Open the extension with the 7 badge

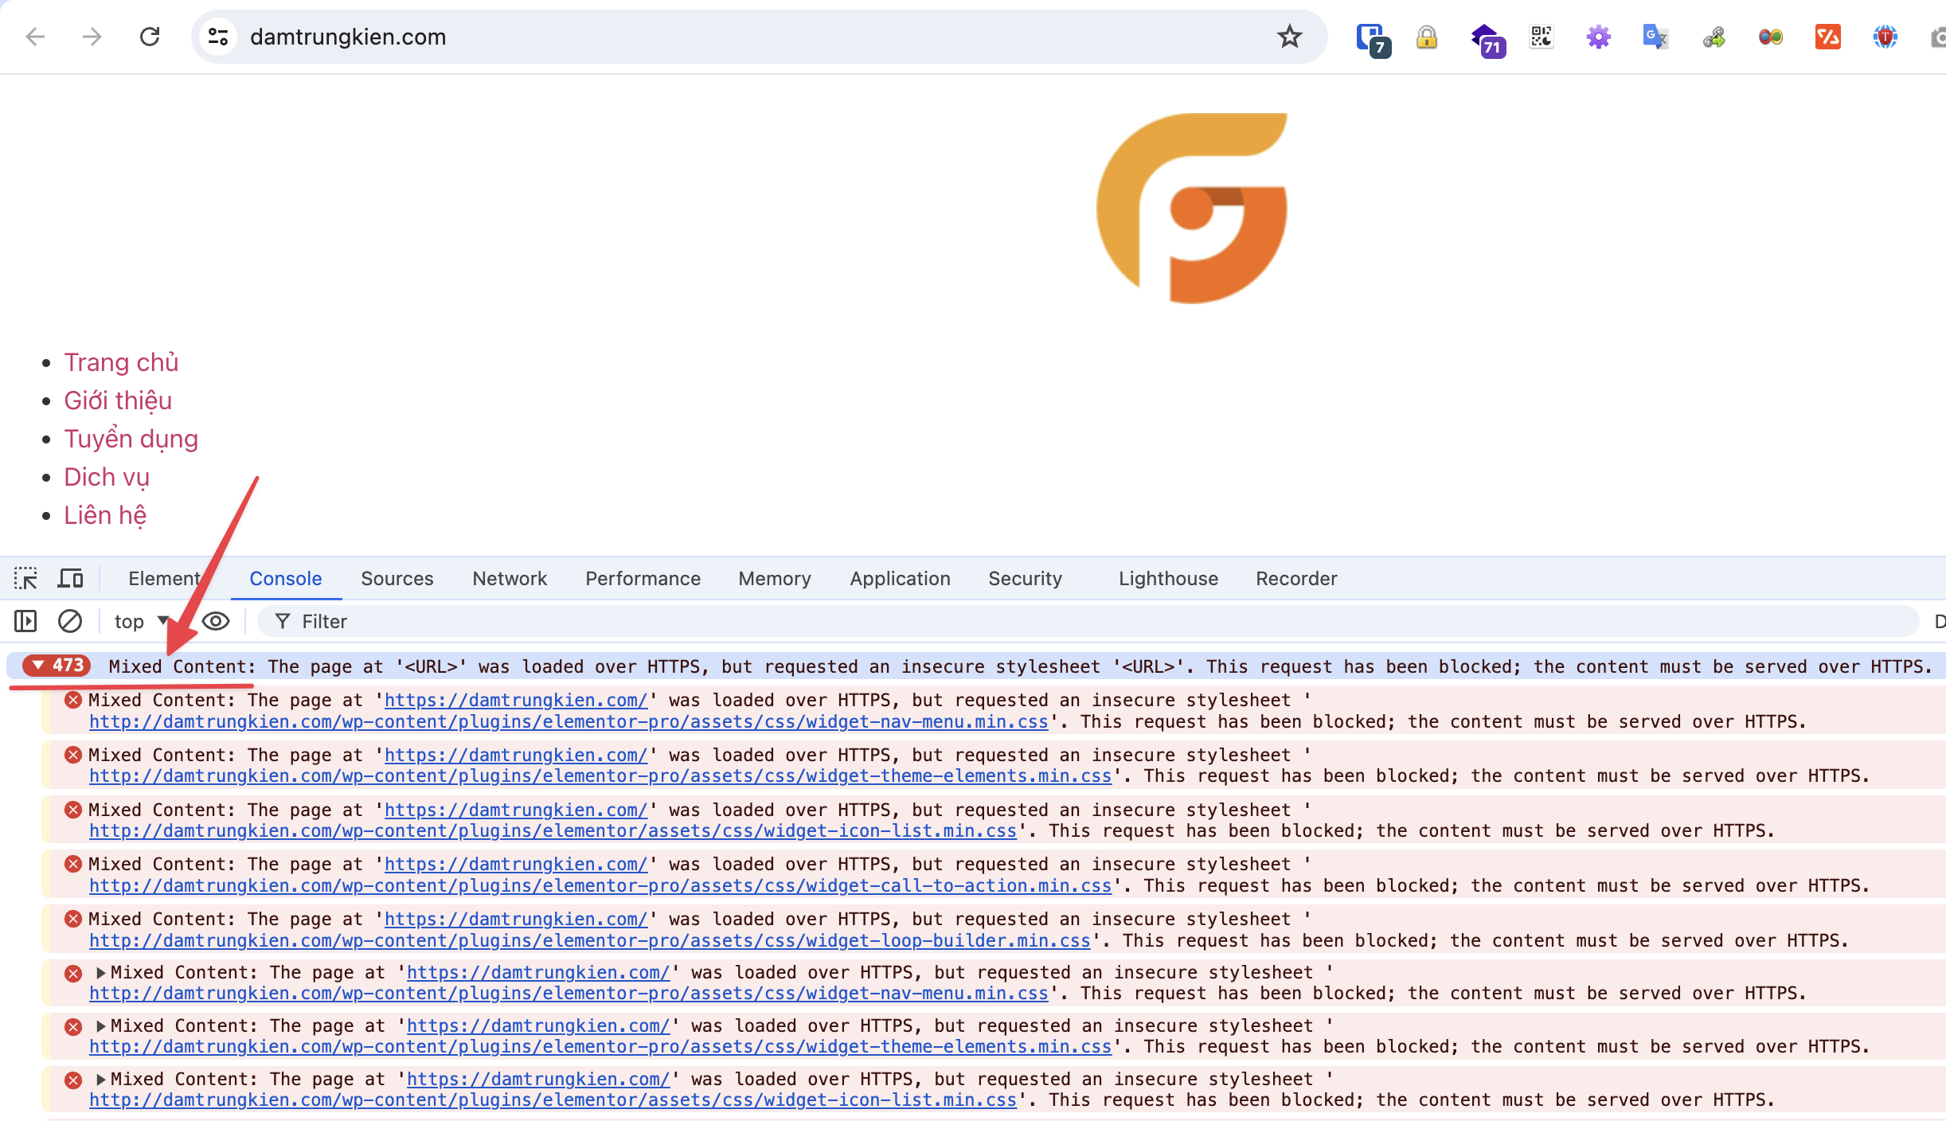pyautogui.click(x=1373, y=38)
